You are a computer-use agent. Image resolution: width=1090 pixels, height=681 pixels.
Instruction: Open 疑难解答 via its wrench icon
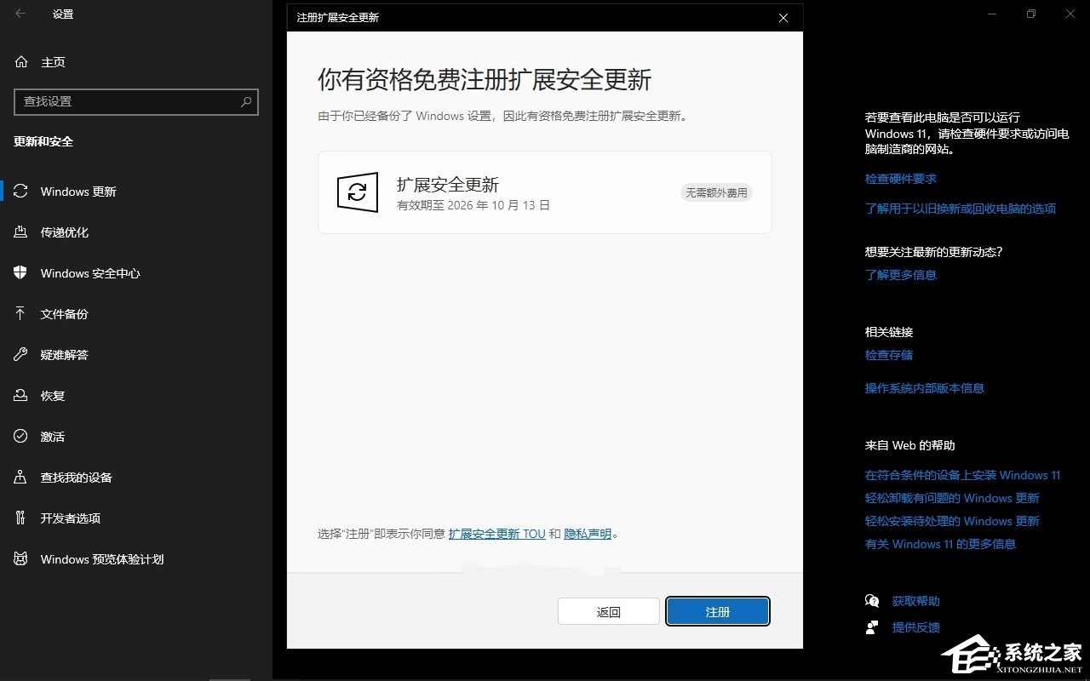point(20,355)
